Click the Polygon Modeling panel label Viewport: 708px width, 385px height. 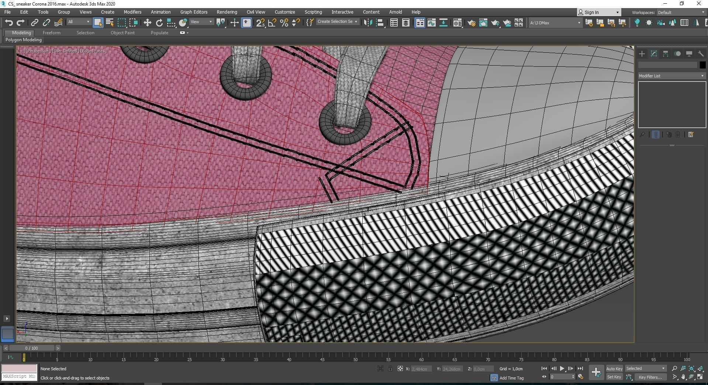(24, 40)
